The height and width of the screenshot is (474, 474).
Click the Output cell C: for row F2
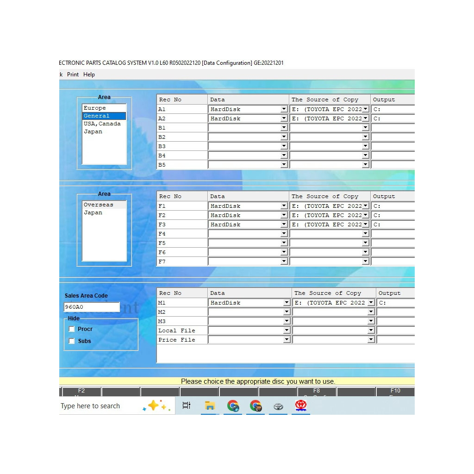pyautogui.click(x=393, y=215)
